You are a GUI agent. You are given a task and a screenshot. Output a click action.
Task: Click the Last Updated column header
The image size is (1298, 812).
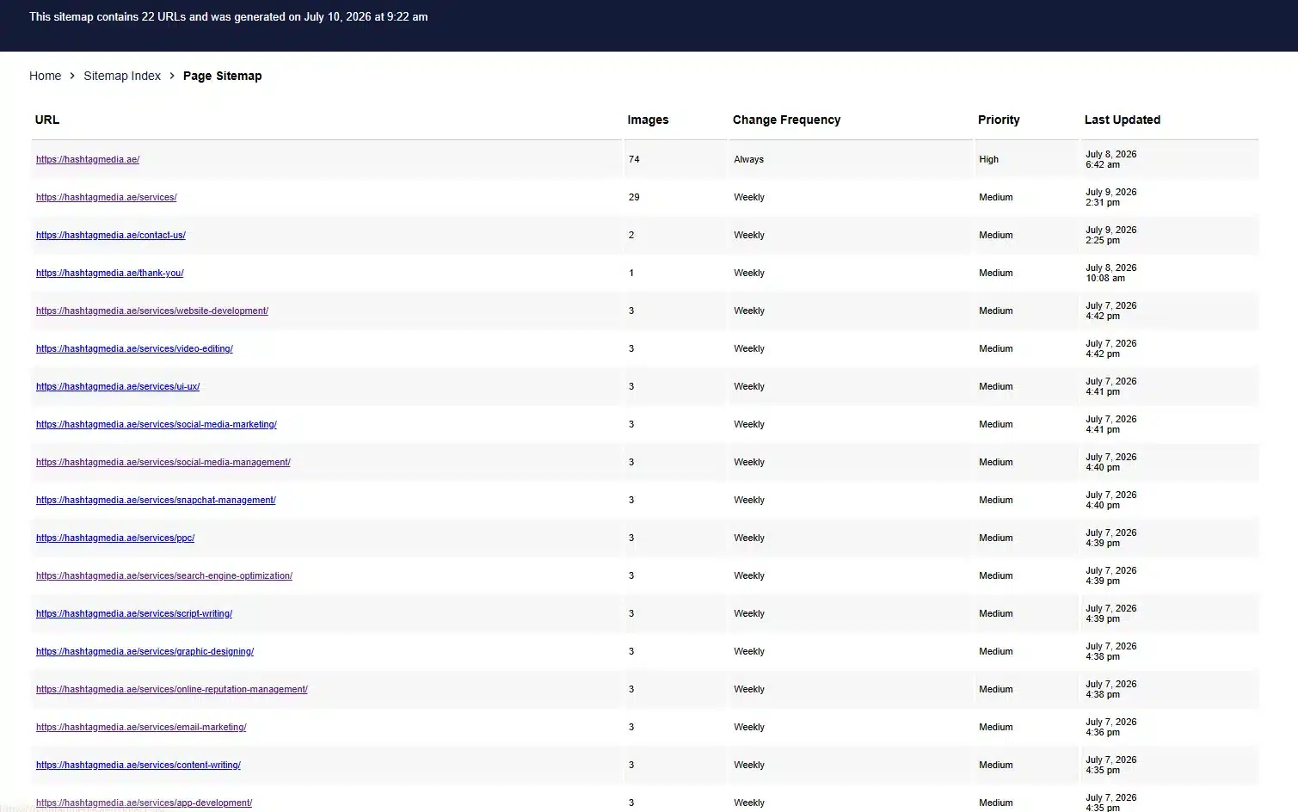pos(1123,120)
